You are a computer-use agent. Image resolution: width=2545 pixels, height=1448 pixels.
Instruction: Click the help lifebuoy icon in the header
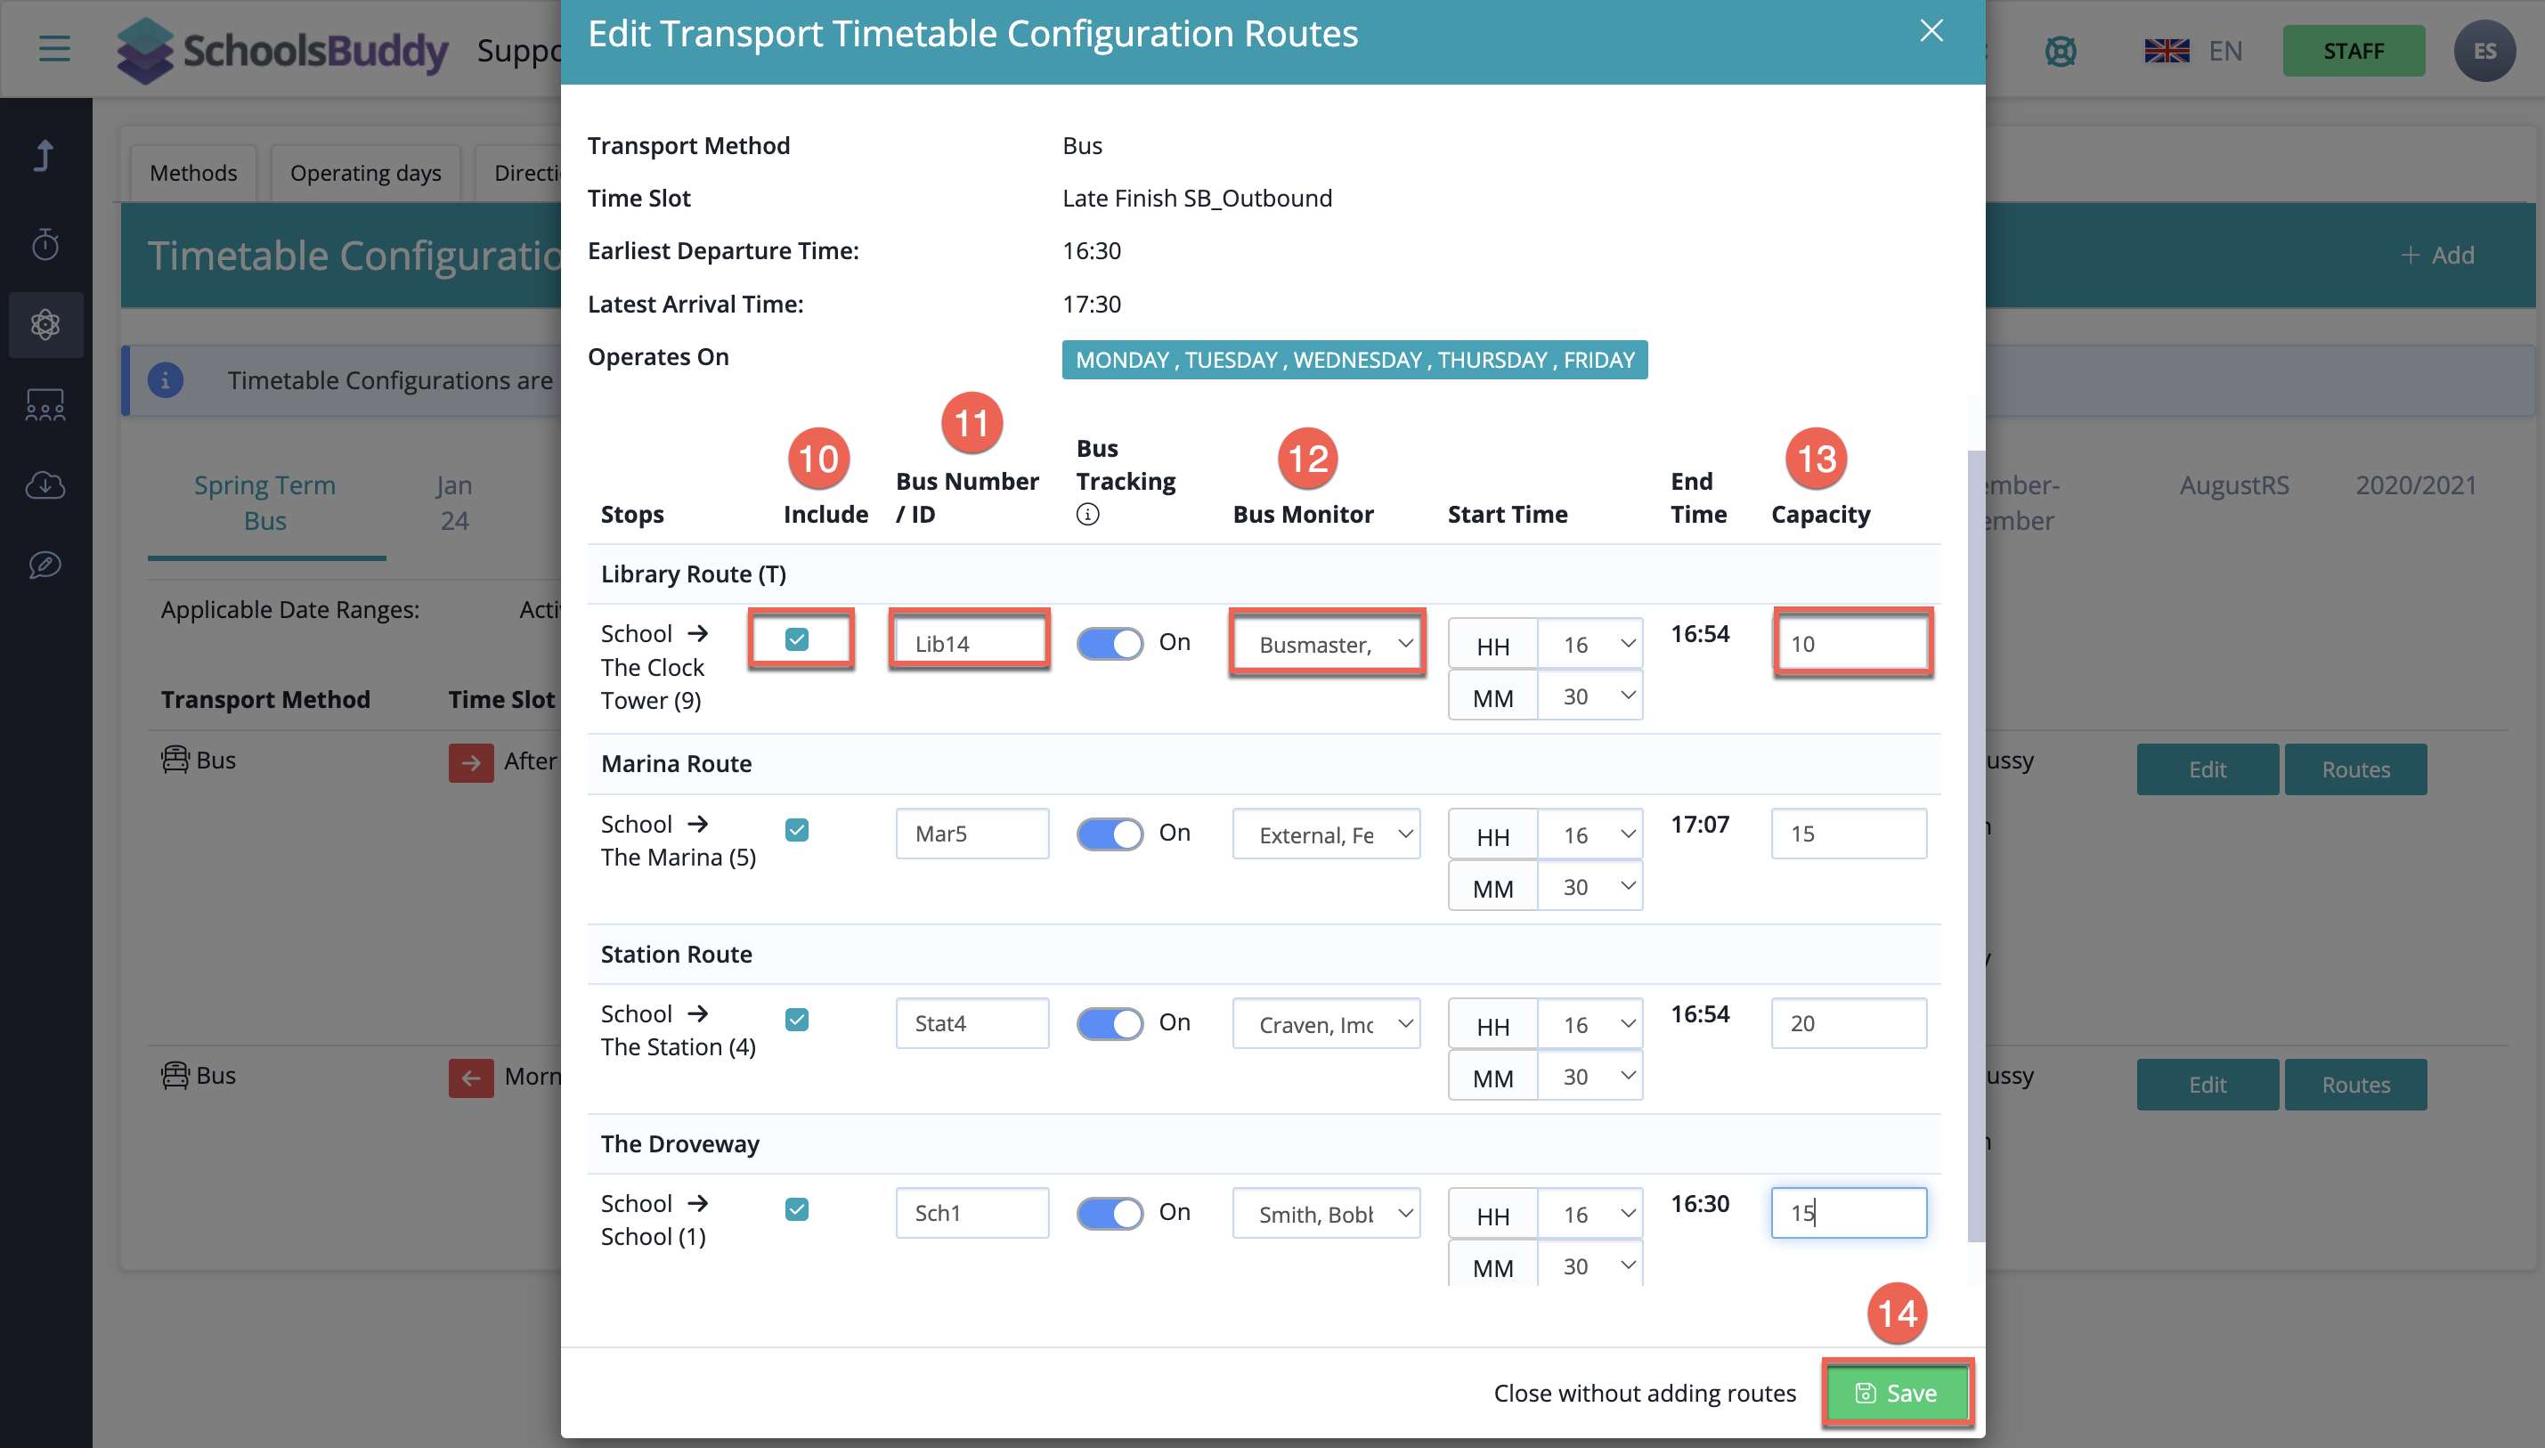2061,51
